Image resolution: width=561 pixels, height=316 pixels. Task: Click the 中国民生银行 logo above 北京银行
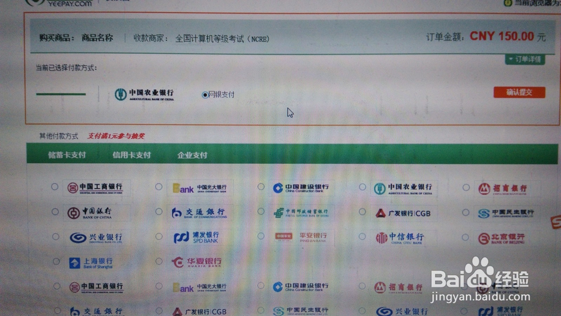[506, 213]
